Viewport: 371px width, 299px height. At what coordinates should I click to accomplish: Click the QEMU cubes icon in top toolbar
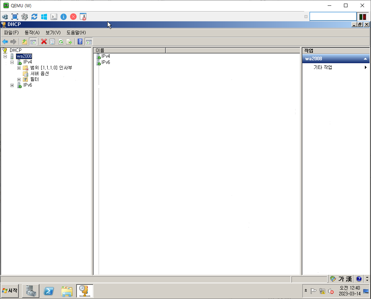pos(5,17)
